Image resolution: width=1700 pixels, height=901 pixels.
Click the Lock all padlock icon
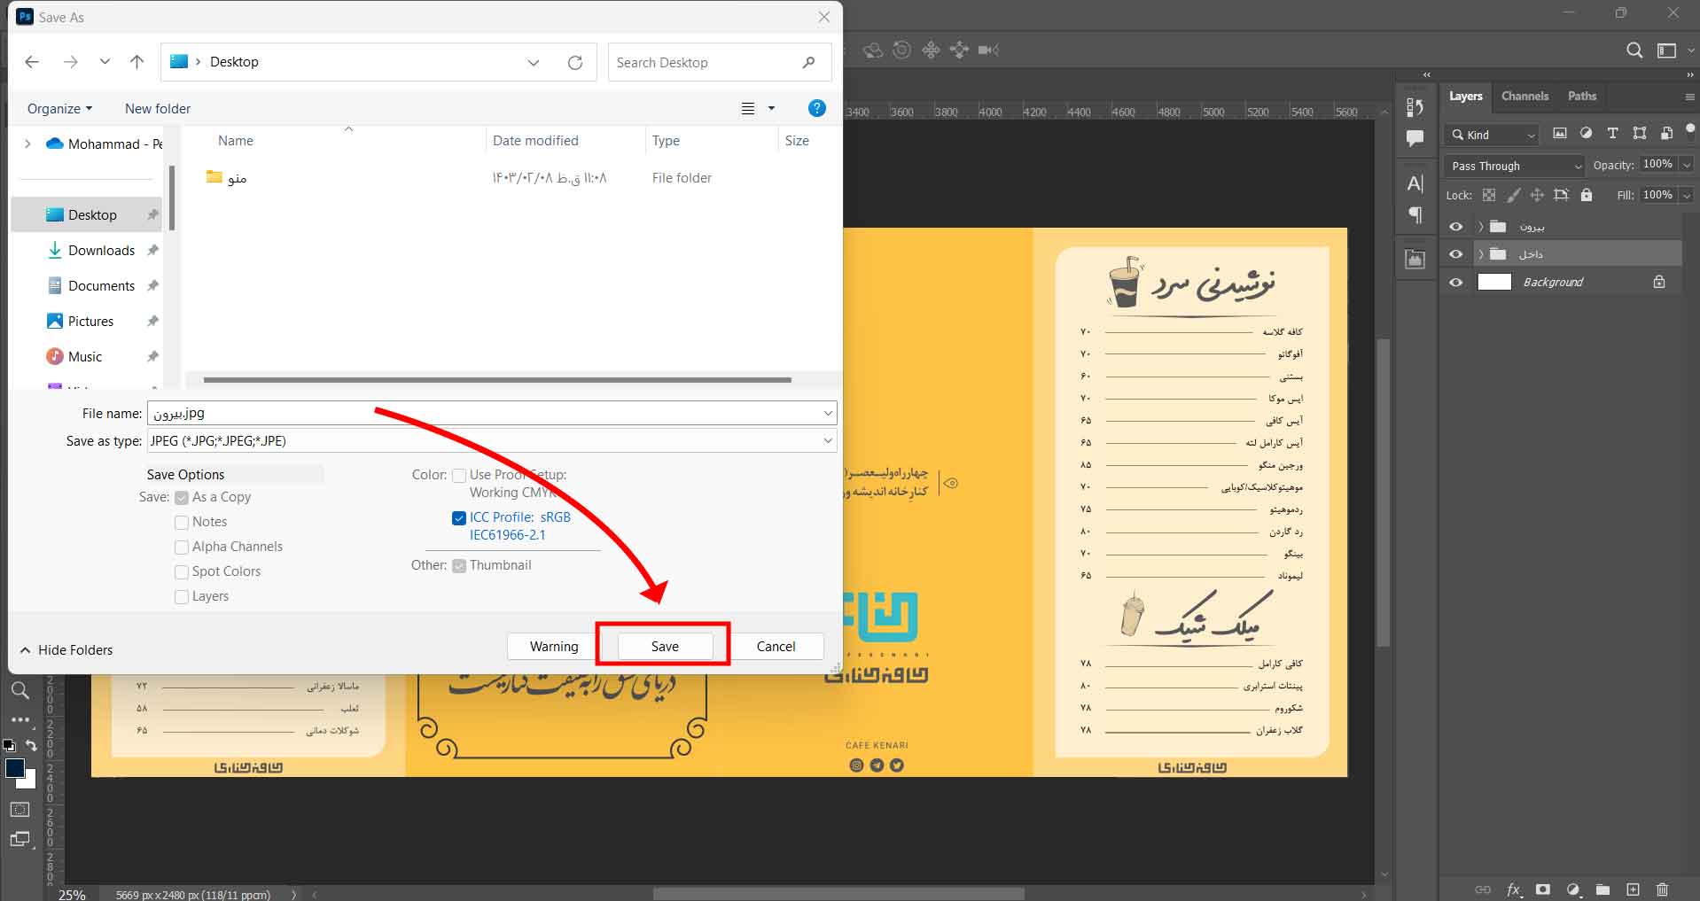1587,195
